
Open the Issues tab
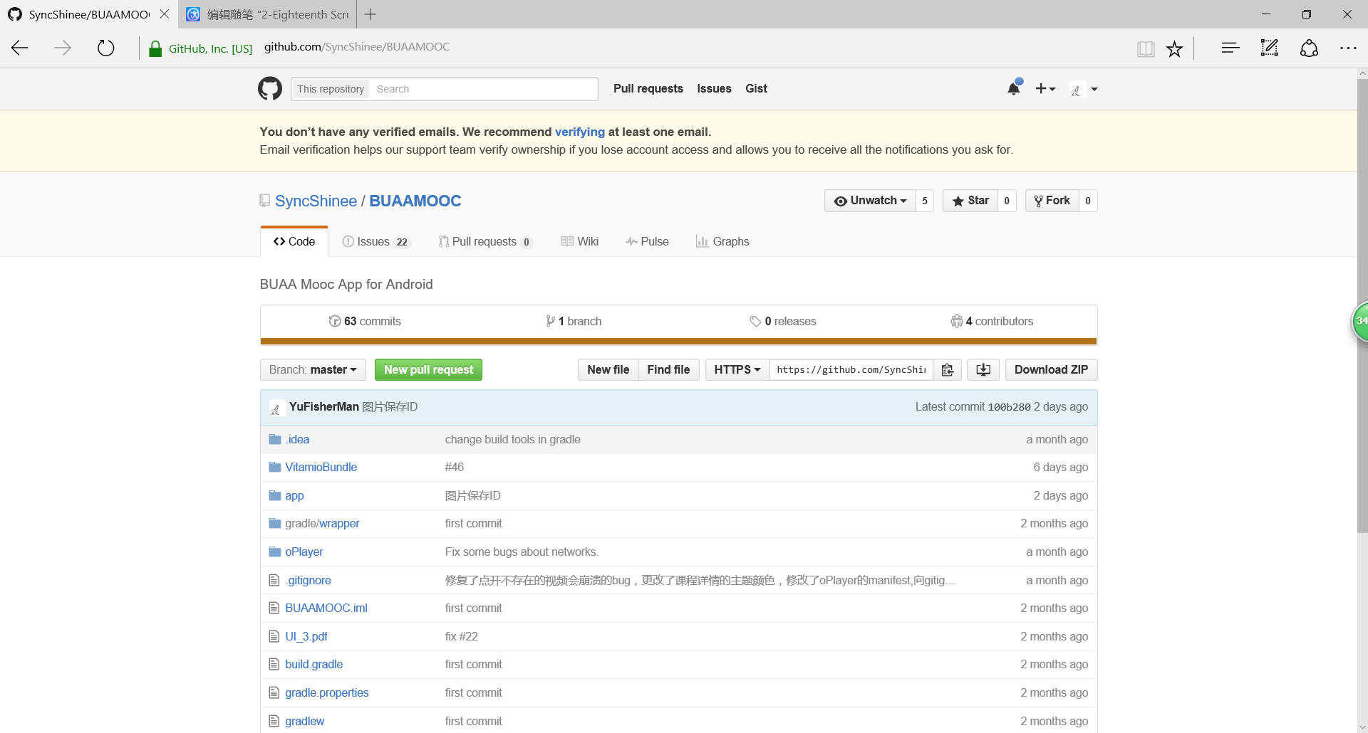tap(376, 242)
